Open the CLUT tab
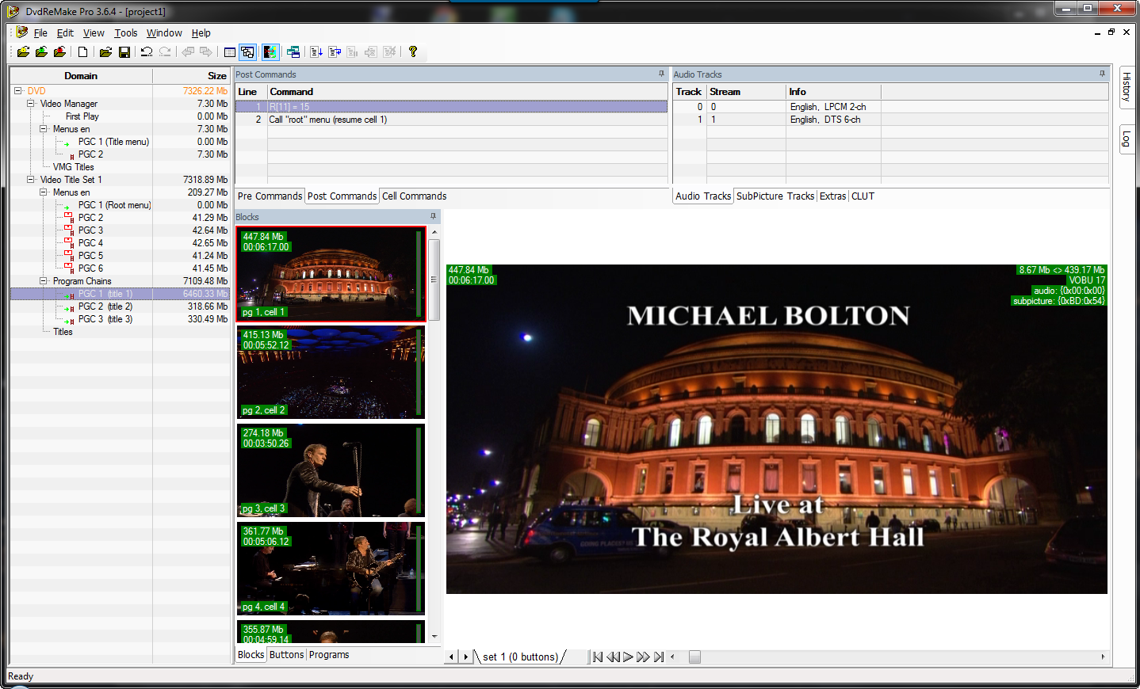 click(863, 196)
